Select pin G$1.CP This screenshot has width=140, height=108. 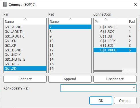25,46
